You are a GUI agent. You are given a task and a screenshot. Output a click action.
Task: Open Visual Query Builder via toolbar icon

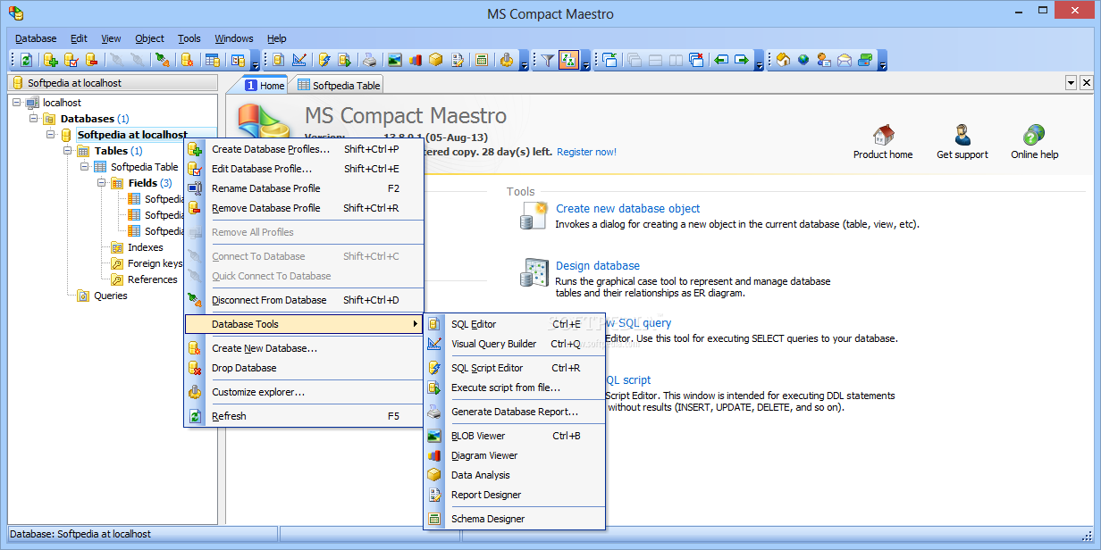(299, 60)
